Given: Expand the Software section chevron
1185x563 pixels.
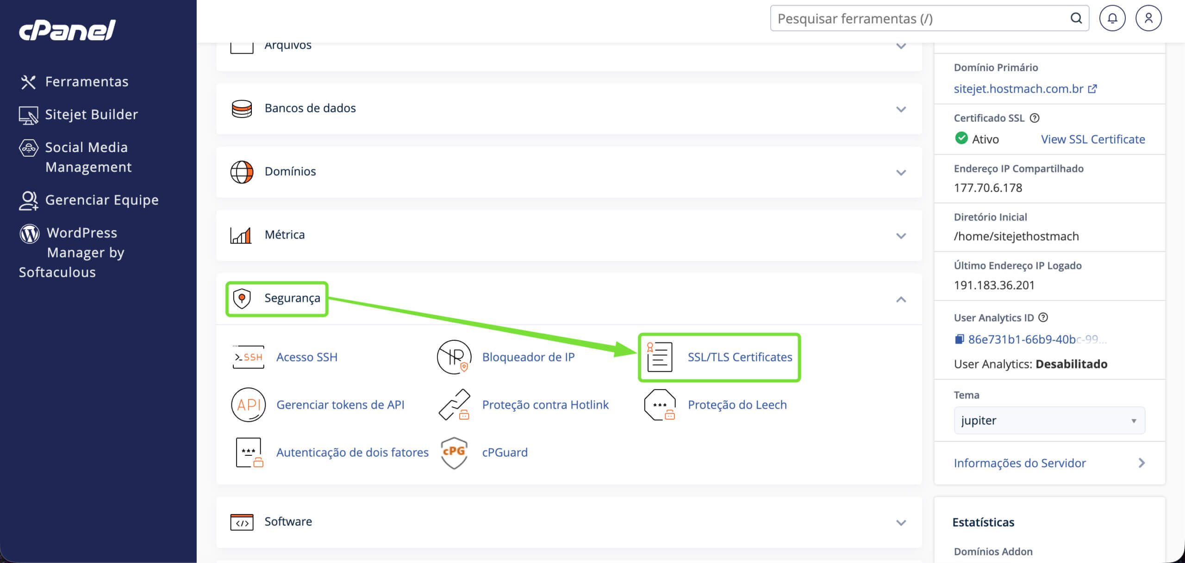Looking at the screenshot, I should (901, 523).
